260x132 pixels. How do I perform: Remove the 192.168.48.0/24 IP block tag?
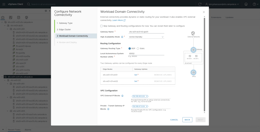147,96
